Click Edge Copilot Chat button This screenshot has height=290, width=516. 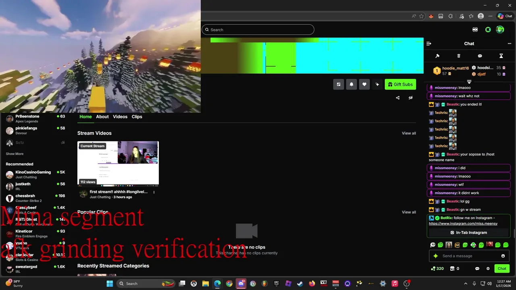coord(505,16)
